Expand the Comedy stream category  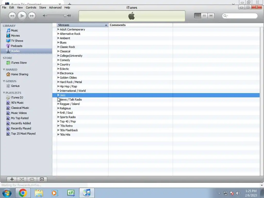(x=59, y=60)
